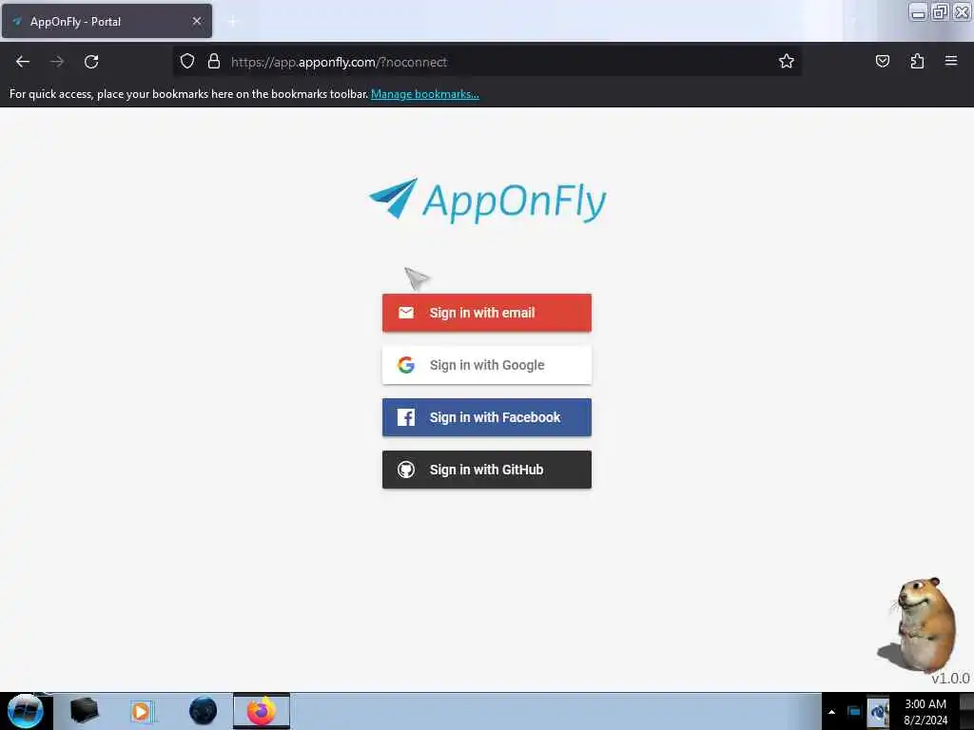Show hidden system tray icons
Image resolution: width=974 pixels, height=730 pixels.
coord(831,712)
